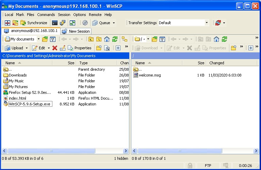This screenshot has height=170, width=261.
Task: Create new local folder icon
Action: coord(99,48)
